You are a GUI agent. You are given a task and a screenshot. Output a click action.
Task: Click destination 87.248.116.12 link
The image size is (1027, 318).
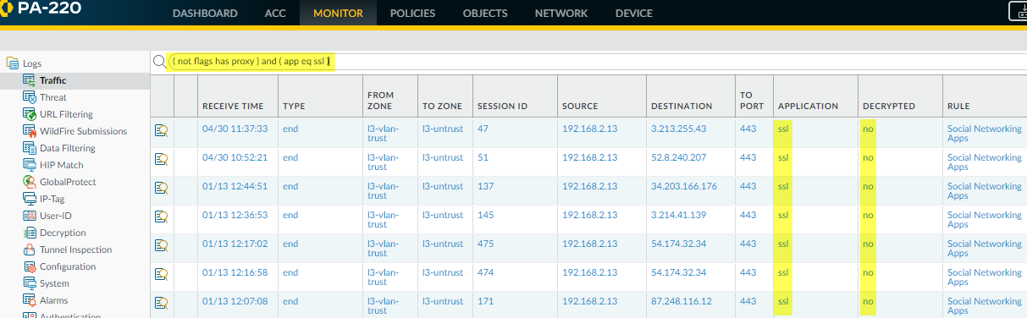click(x=681, y=301)
